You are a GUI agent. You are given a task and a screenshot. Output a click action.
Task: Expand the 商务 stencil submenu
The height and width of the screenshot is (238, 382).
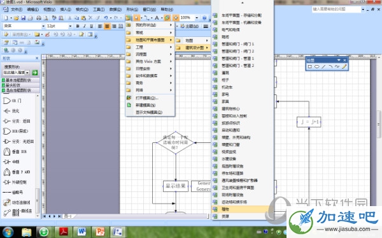(150, 83)
